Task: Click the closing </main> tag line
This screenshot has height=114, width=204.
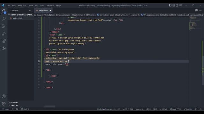Action: coord(53,76)
